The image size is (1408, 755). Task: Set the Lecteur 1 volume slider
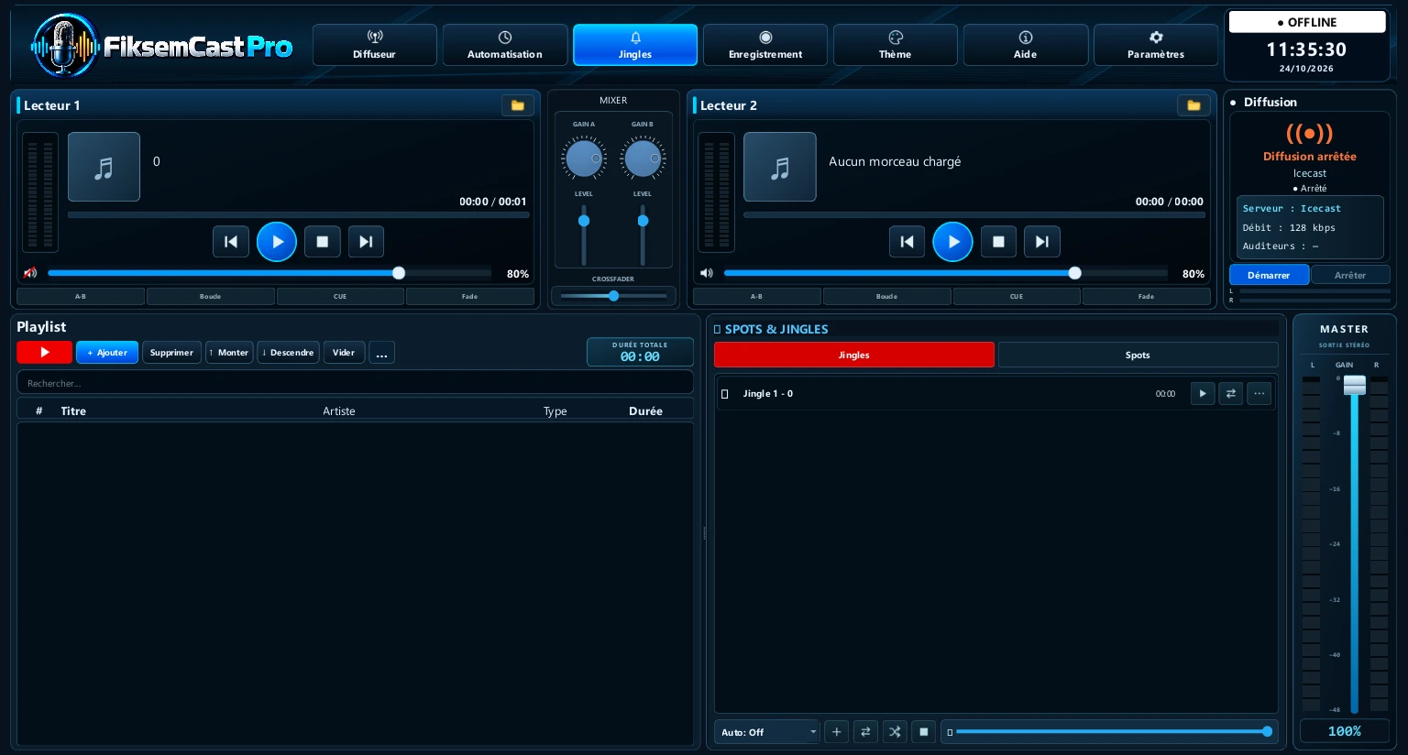(x=269, y=273)
